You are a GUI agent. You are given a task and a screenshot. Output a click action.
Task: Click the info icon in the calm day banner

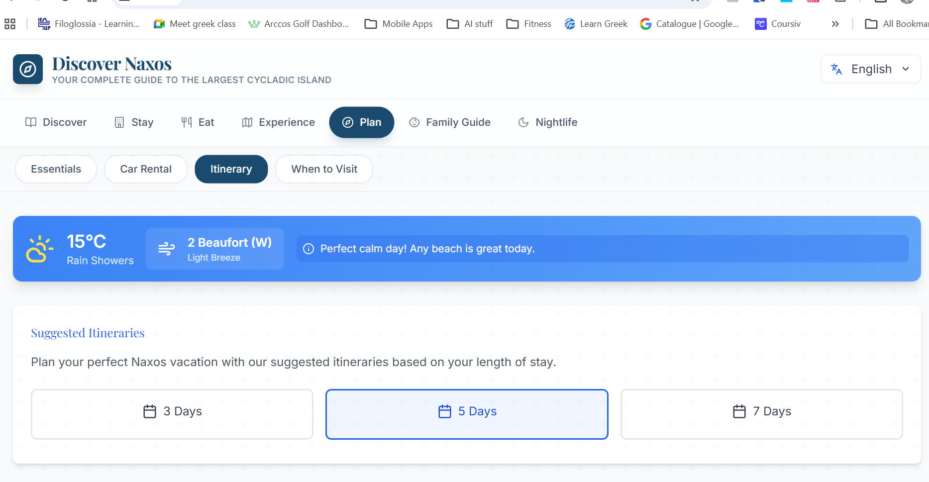point(309,249)
